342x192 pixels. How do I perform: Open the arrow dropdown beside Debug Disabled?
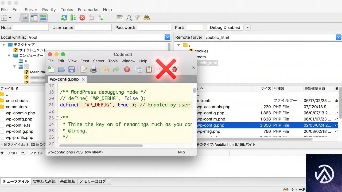pos(248,27)
